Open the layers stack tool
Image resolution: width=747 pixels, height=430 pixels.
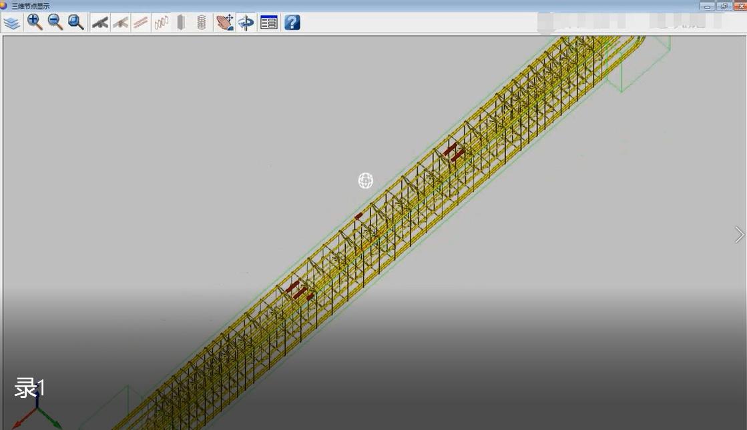point(12,23)
